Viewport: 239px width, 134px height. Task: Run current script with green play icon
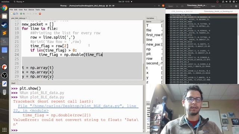click(21, 14)
